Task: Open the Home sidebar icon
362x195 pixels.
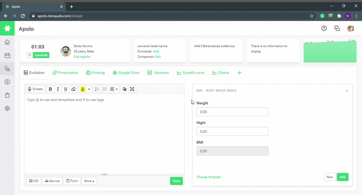Action: tap(7, 42)
